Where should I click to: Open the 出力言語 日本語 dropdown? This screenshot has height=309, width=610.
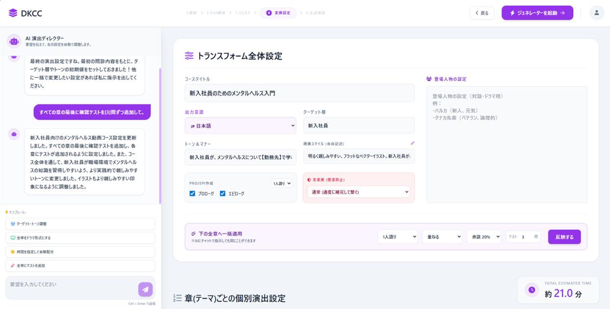[x=240, y=125]
